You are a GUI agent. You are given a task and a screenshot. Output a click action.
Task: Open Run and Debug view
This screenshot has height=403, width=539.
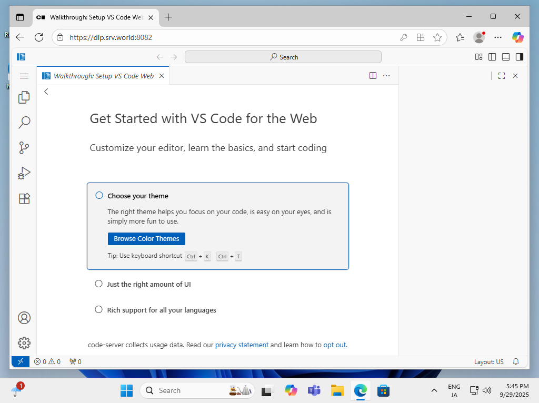coord(24,173)
